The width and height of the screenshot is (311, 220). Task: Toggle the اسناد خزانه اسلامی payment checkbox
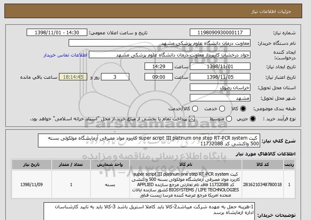pyautogui.click(x=191, y=119)
